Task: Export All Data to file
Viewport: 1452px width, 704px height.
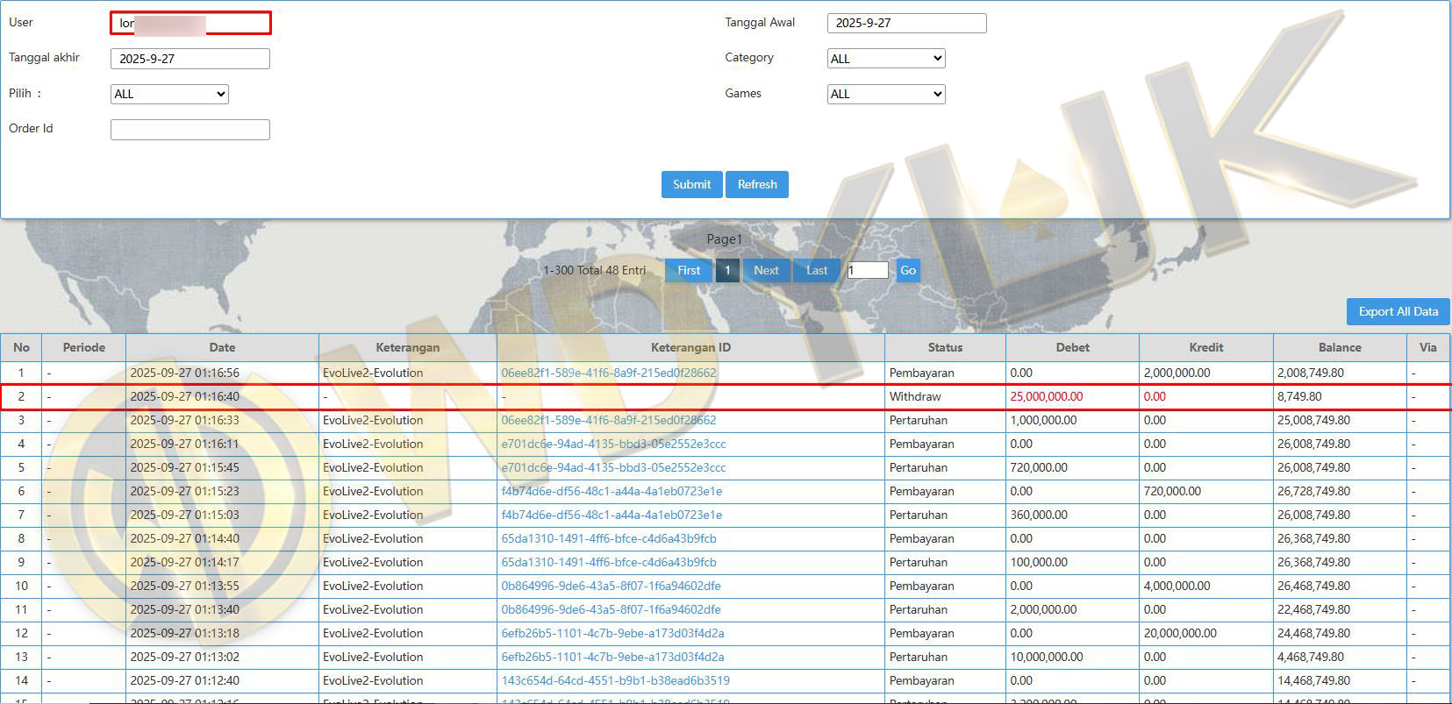Action: pyautogui.click(x=1398, y=311)
